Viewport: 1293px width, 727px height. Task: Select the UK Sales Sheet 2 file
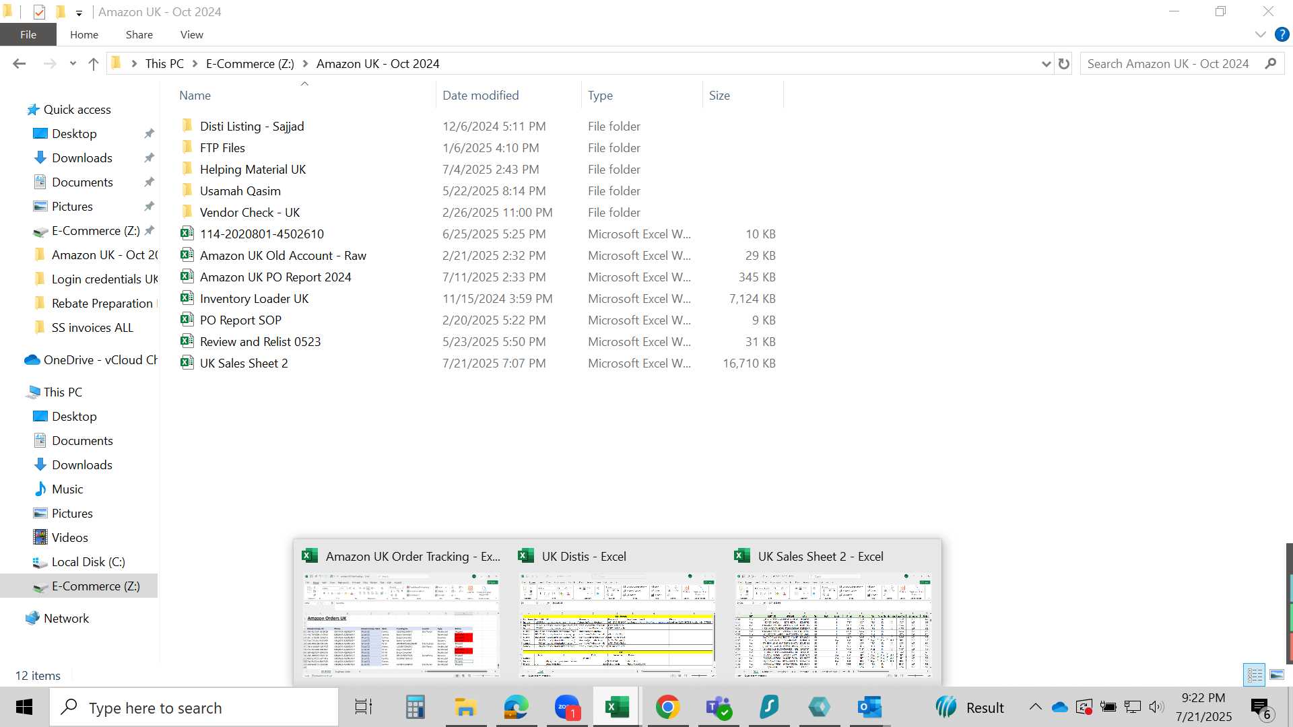click(x=244, y=363)
